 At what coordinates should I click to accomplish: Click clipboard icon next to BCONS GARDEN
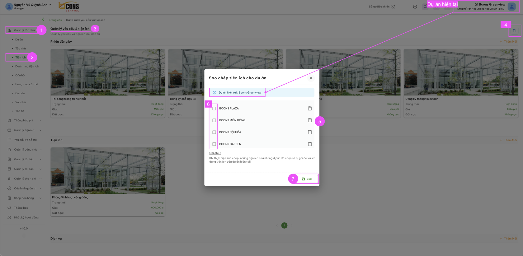(310, 144)
